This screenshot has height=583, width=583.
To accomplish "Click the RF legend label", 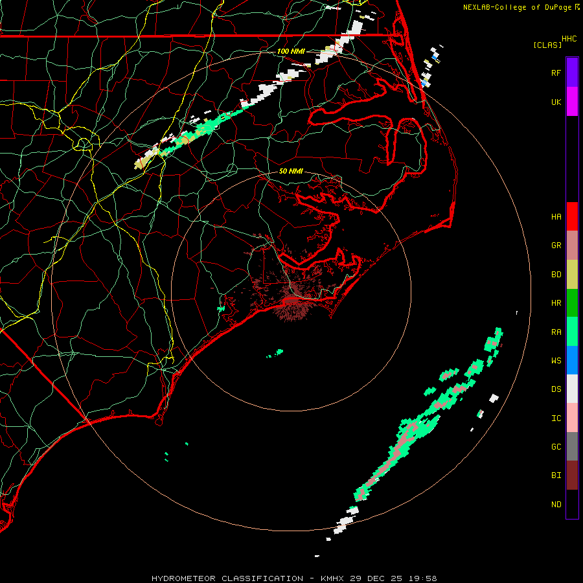I will click(x=556, y=73).
